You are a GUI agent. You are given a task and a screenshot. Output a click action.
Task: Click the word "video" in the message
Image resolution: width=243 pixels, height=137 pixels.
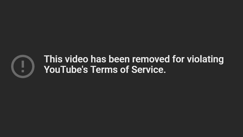pos(77,59)
